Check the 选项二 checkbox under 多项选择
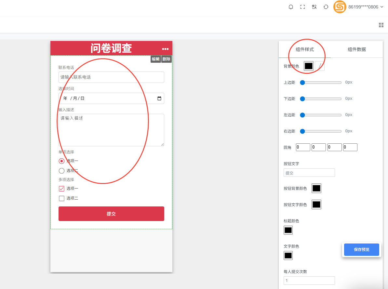The width and height of the screenshot is (388, 289). tap(61, 198)
